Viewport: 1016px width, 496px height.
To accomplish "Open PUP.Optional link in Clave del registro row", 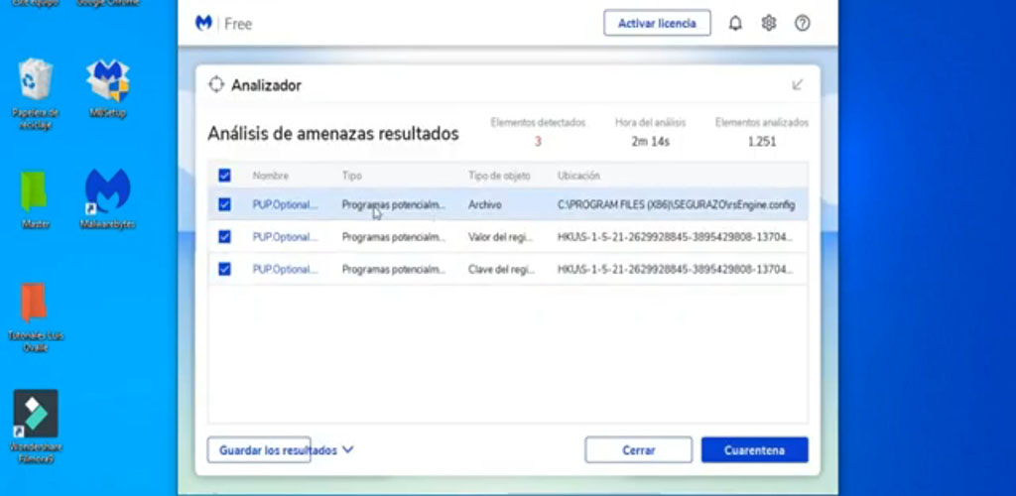I will (x=285, y=269).
